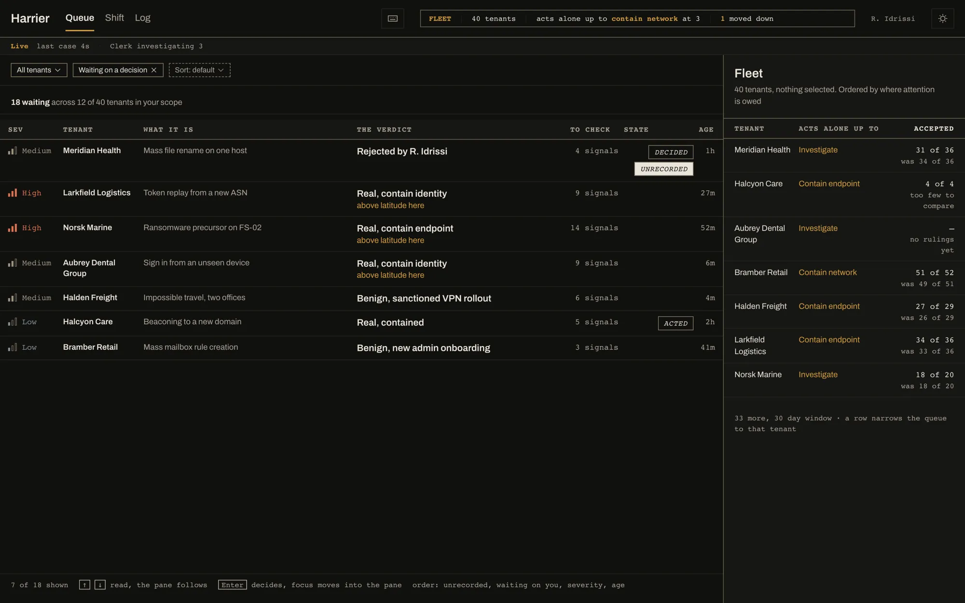Click the up arrow key hint
The image size is (965, 603).
(84, 585)
